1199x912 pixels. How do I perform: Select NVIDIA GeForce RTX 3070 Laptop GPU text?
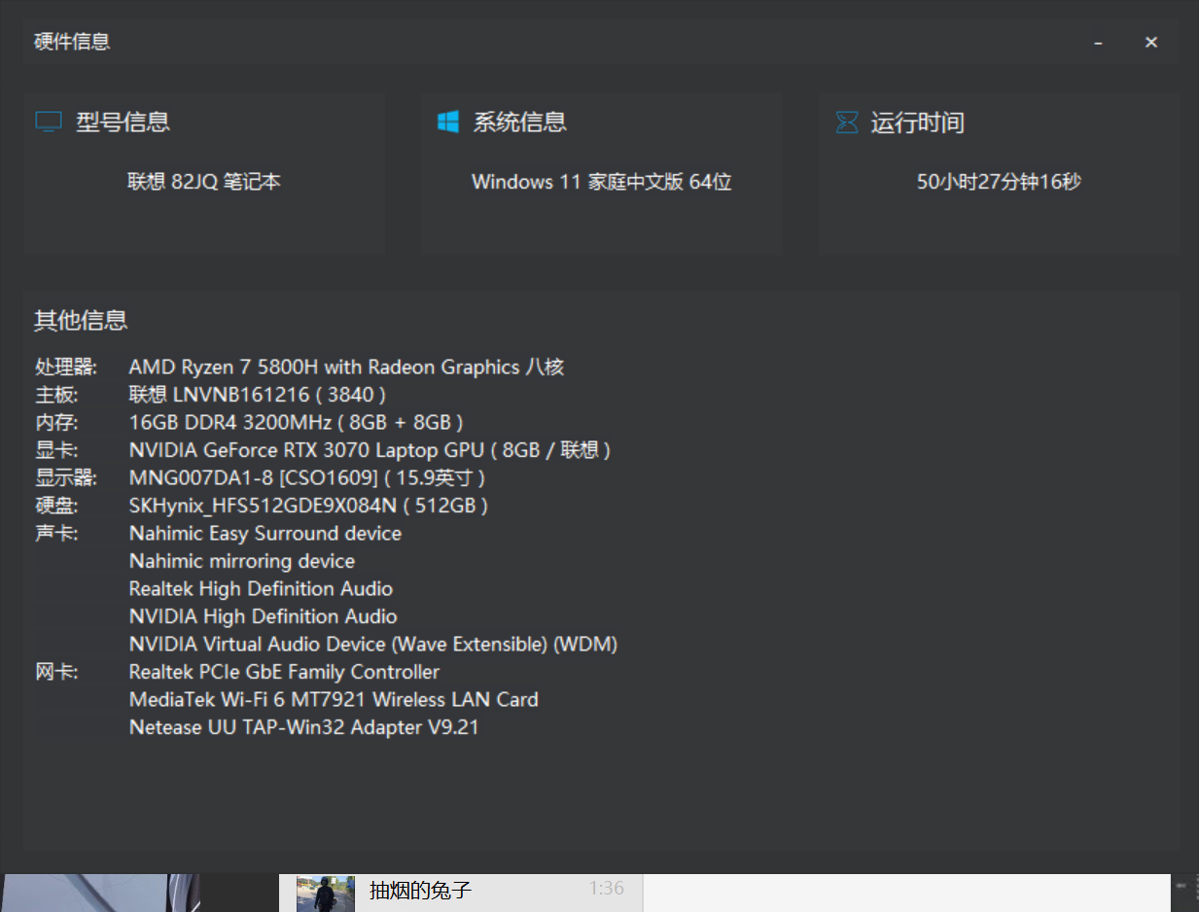pyautogui.click(x=370, y=450)
